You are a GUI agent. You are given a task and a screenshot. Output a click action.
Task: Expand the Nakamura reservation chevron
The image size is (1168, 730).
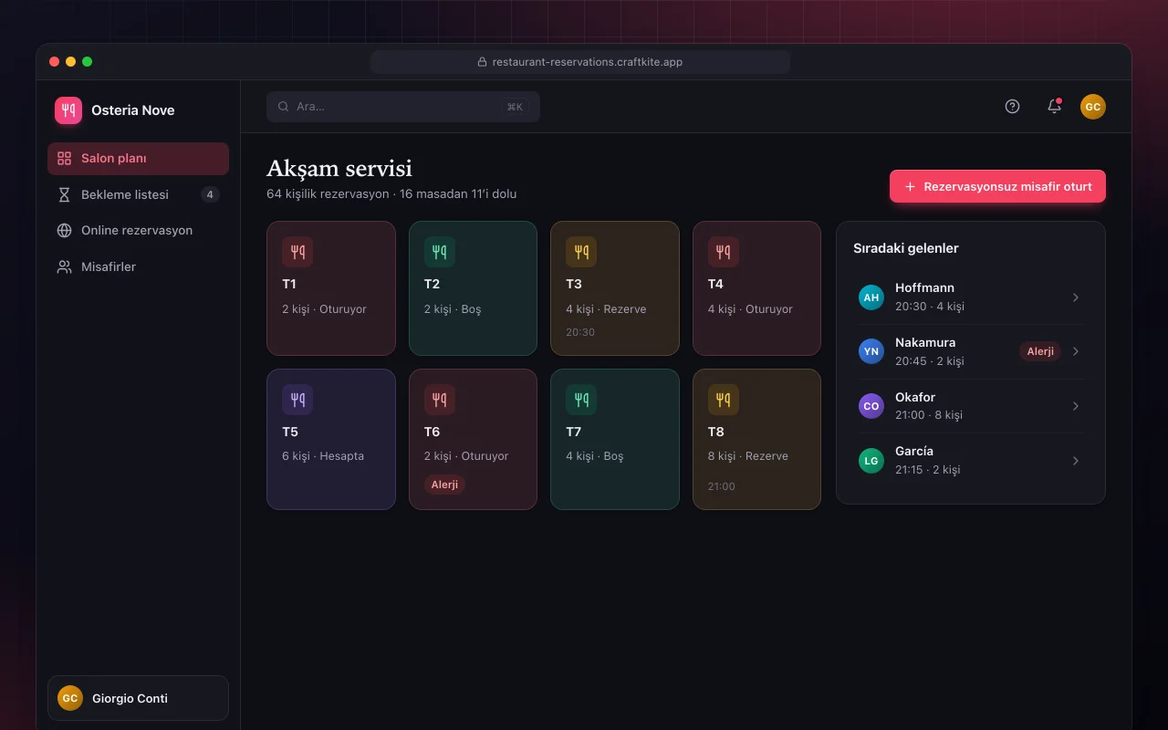click(x=1076, y=351)
